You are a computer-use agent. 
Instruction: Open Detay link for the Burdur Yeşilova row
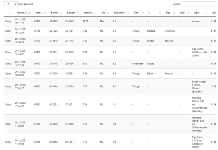pos(8,41)
